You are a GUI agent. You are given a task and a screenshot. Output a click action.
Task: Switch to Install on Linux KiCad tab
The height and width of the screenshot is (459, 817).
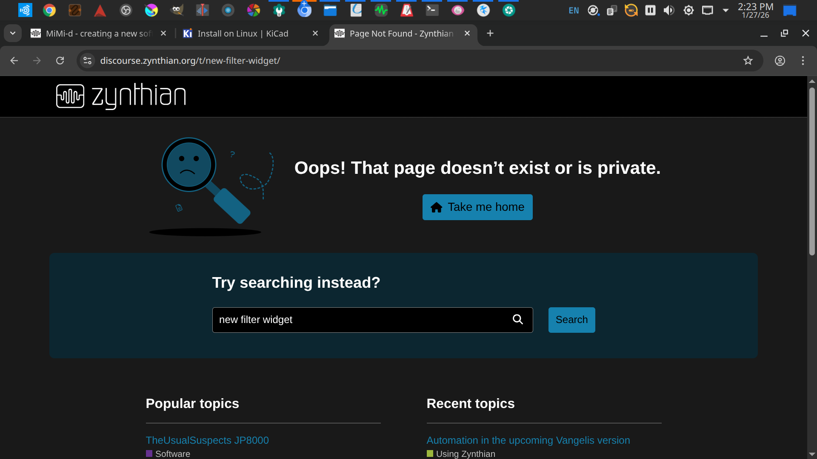tap(243, 34)
